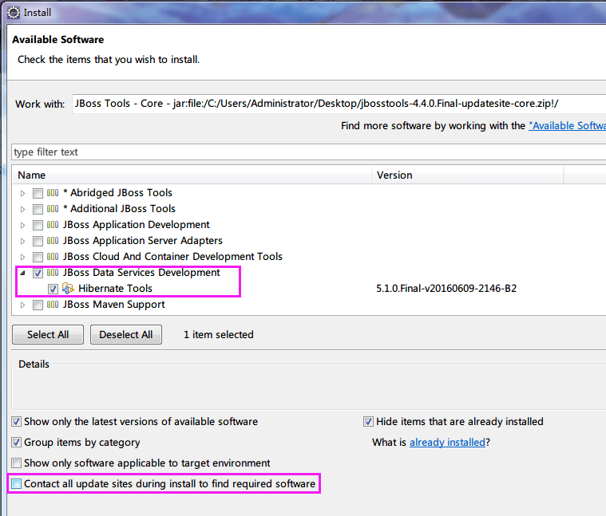The image size is (606, 516).
Task: Select the JBoss Application Development row label
Action: click(x=136, y=225)
